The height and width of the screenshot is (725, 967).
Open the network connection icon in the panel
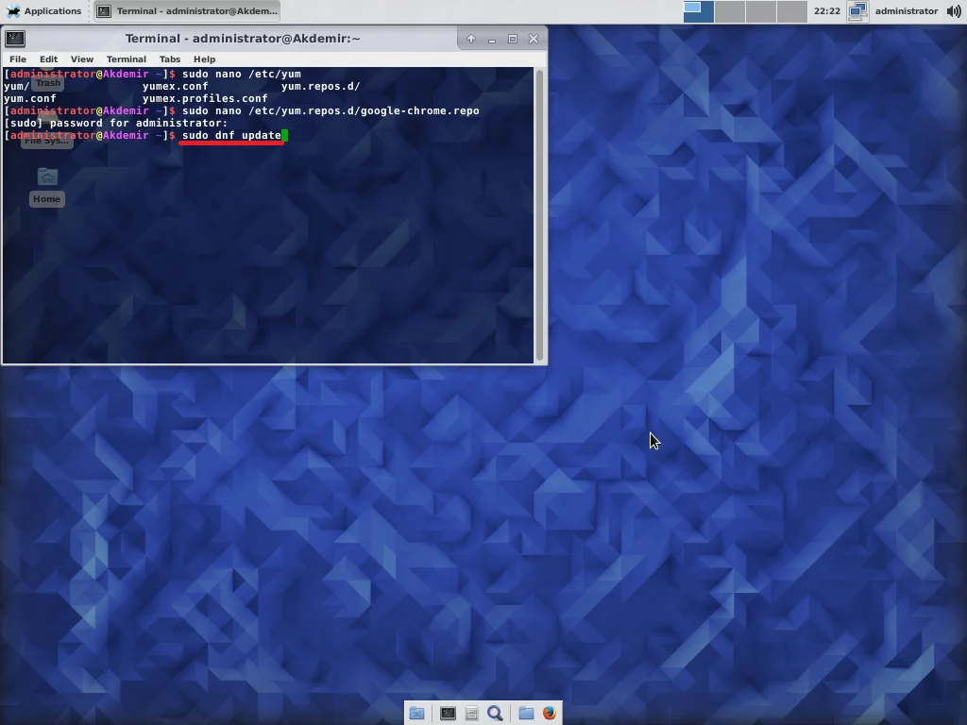857,11
